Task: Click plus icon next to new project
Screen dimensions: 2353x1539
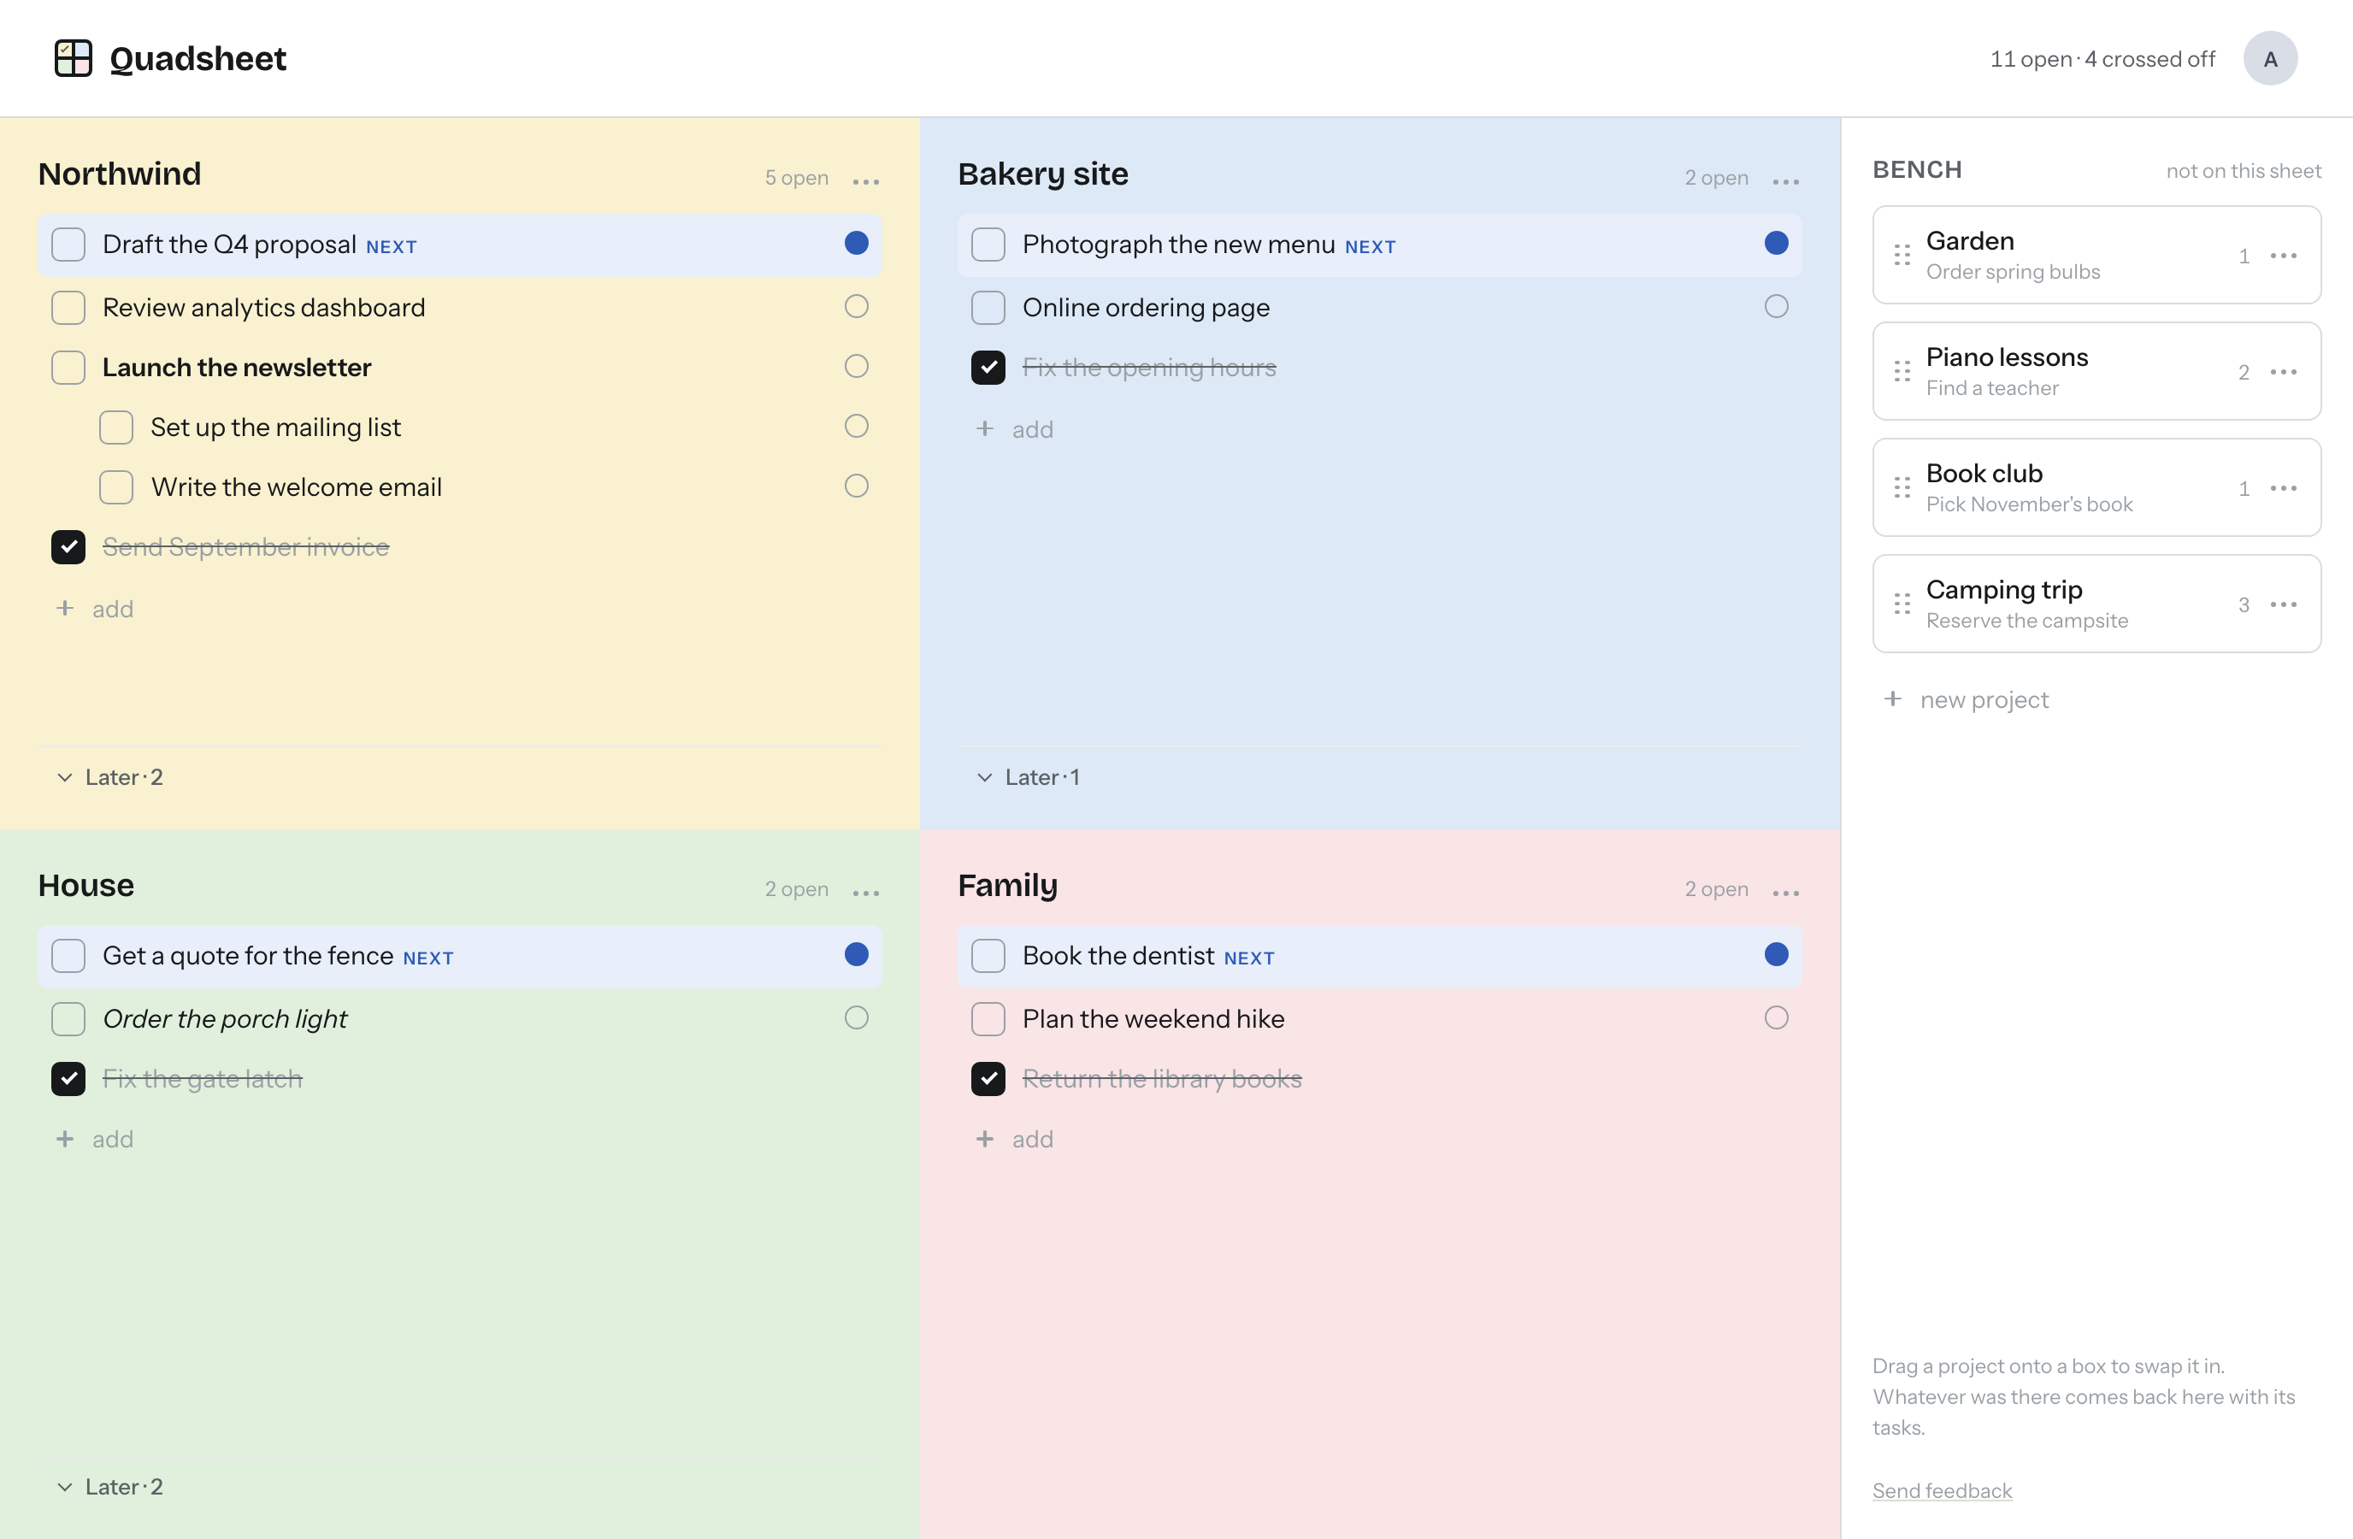Action: (1891, 699)
